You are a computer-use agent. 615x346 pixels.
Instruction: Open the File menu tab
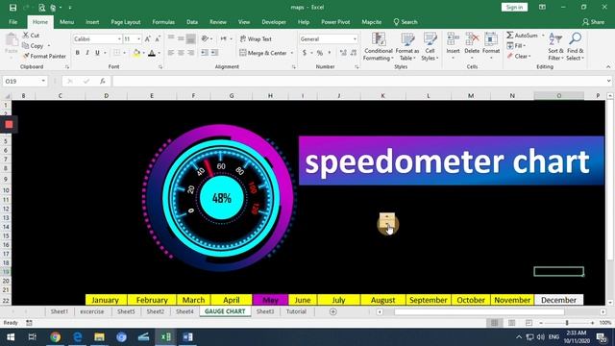[x=12, y=22]
